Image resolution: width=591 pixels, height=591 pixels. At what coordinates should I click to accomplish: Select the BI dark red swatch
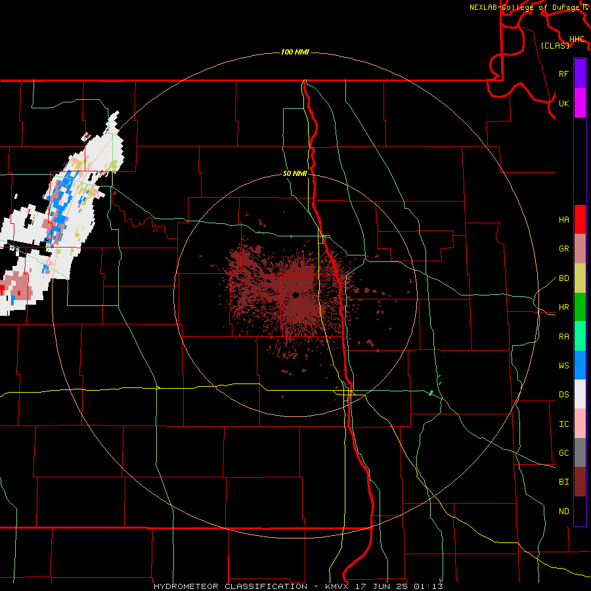[x=580, y=482]
